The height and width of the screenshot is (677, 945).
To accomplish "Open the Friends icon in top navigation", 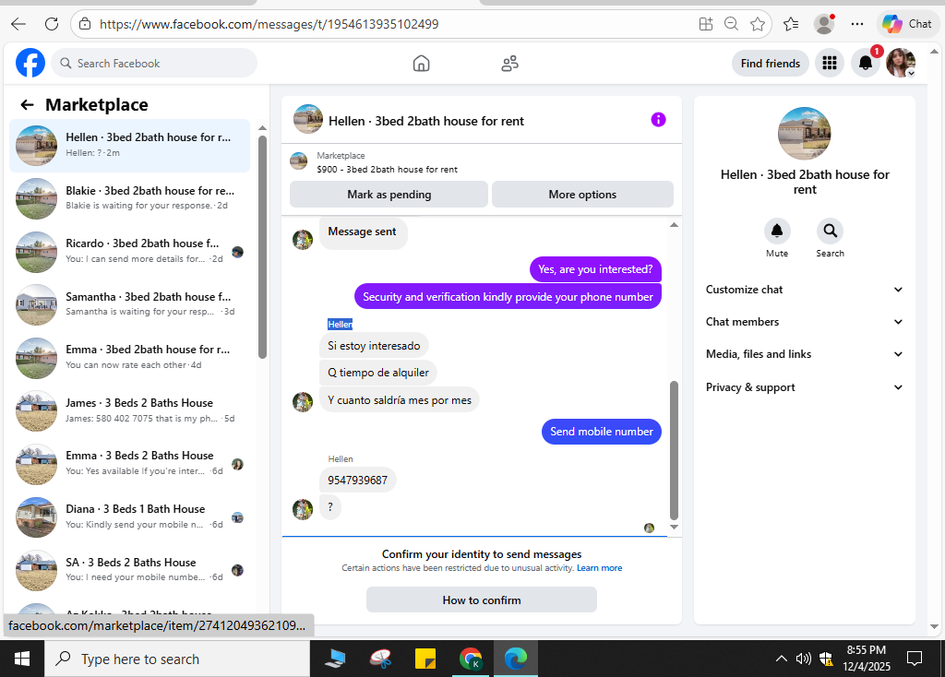I will coord(509,64).
